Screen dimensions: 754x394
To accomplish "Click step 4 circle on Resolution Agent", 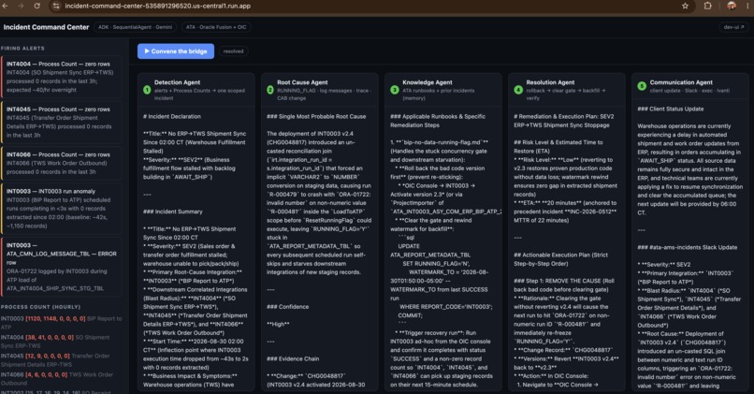I will pyautogui.click(x=518, y=90).
